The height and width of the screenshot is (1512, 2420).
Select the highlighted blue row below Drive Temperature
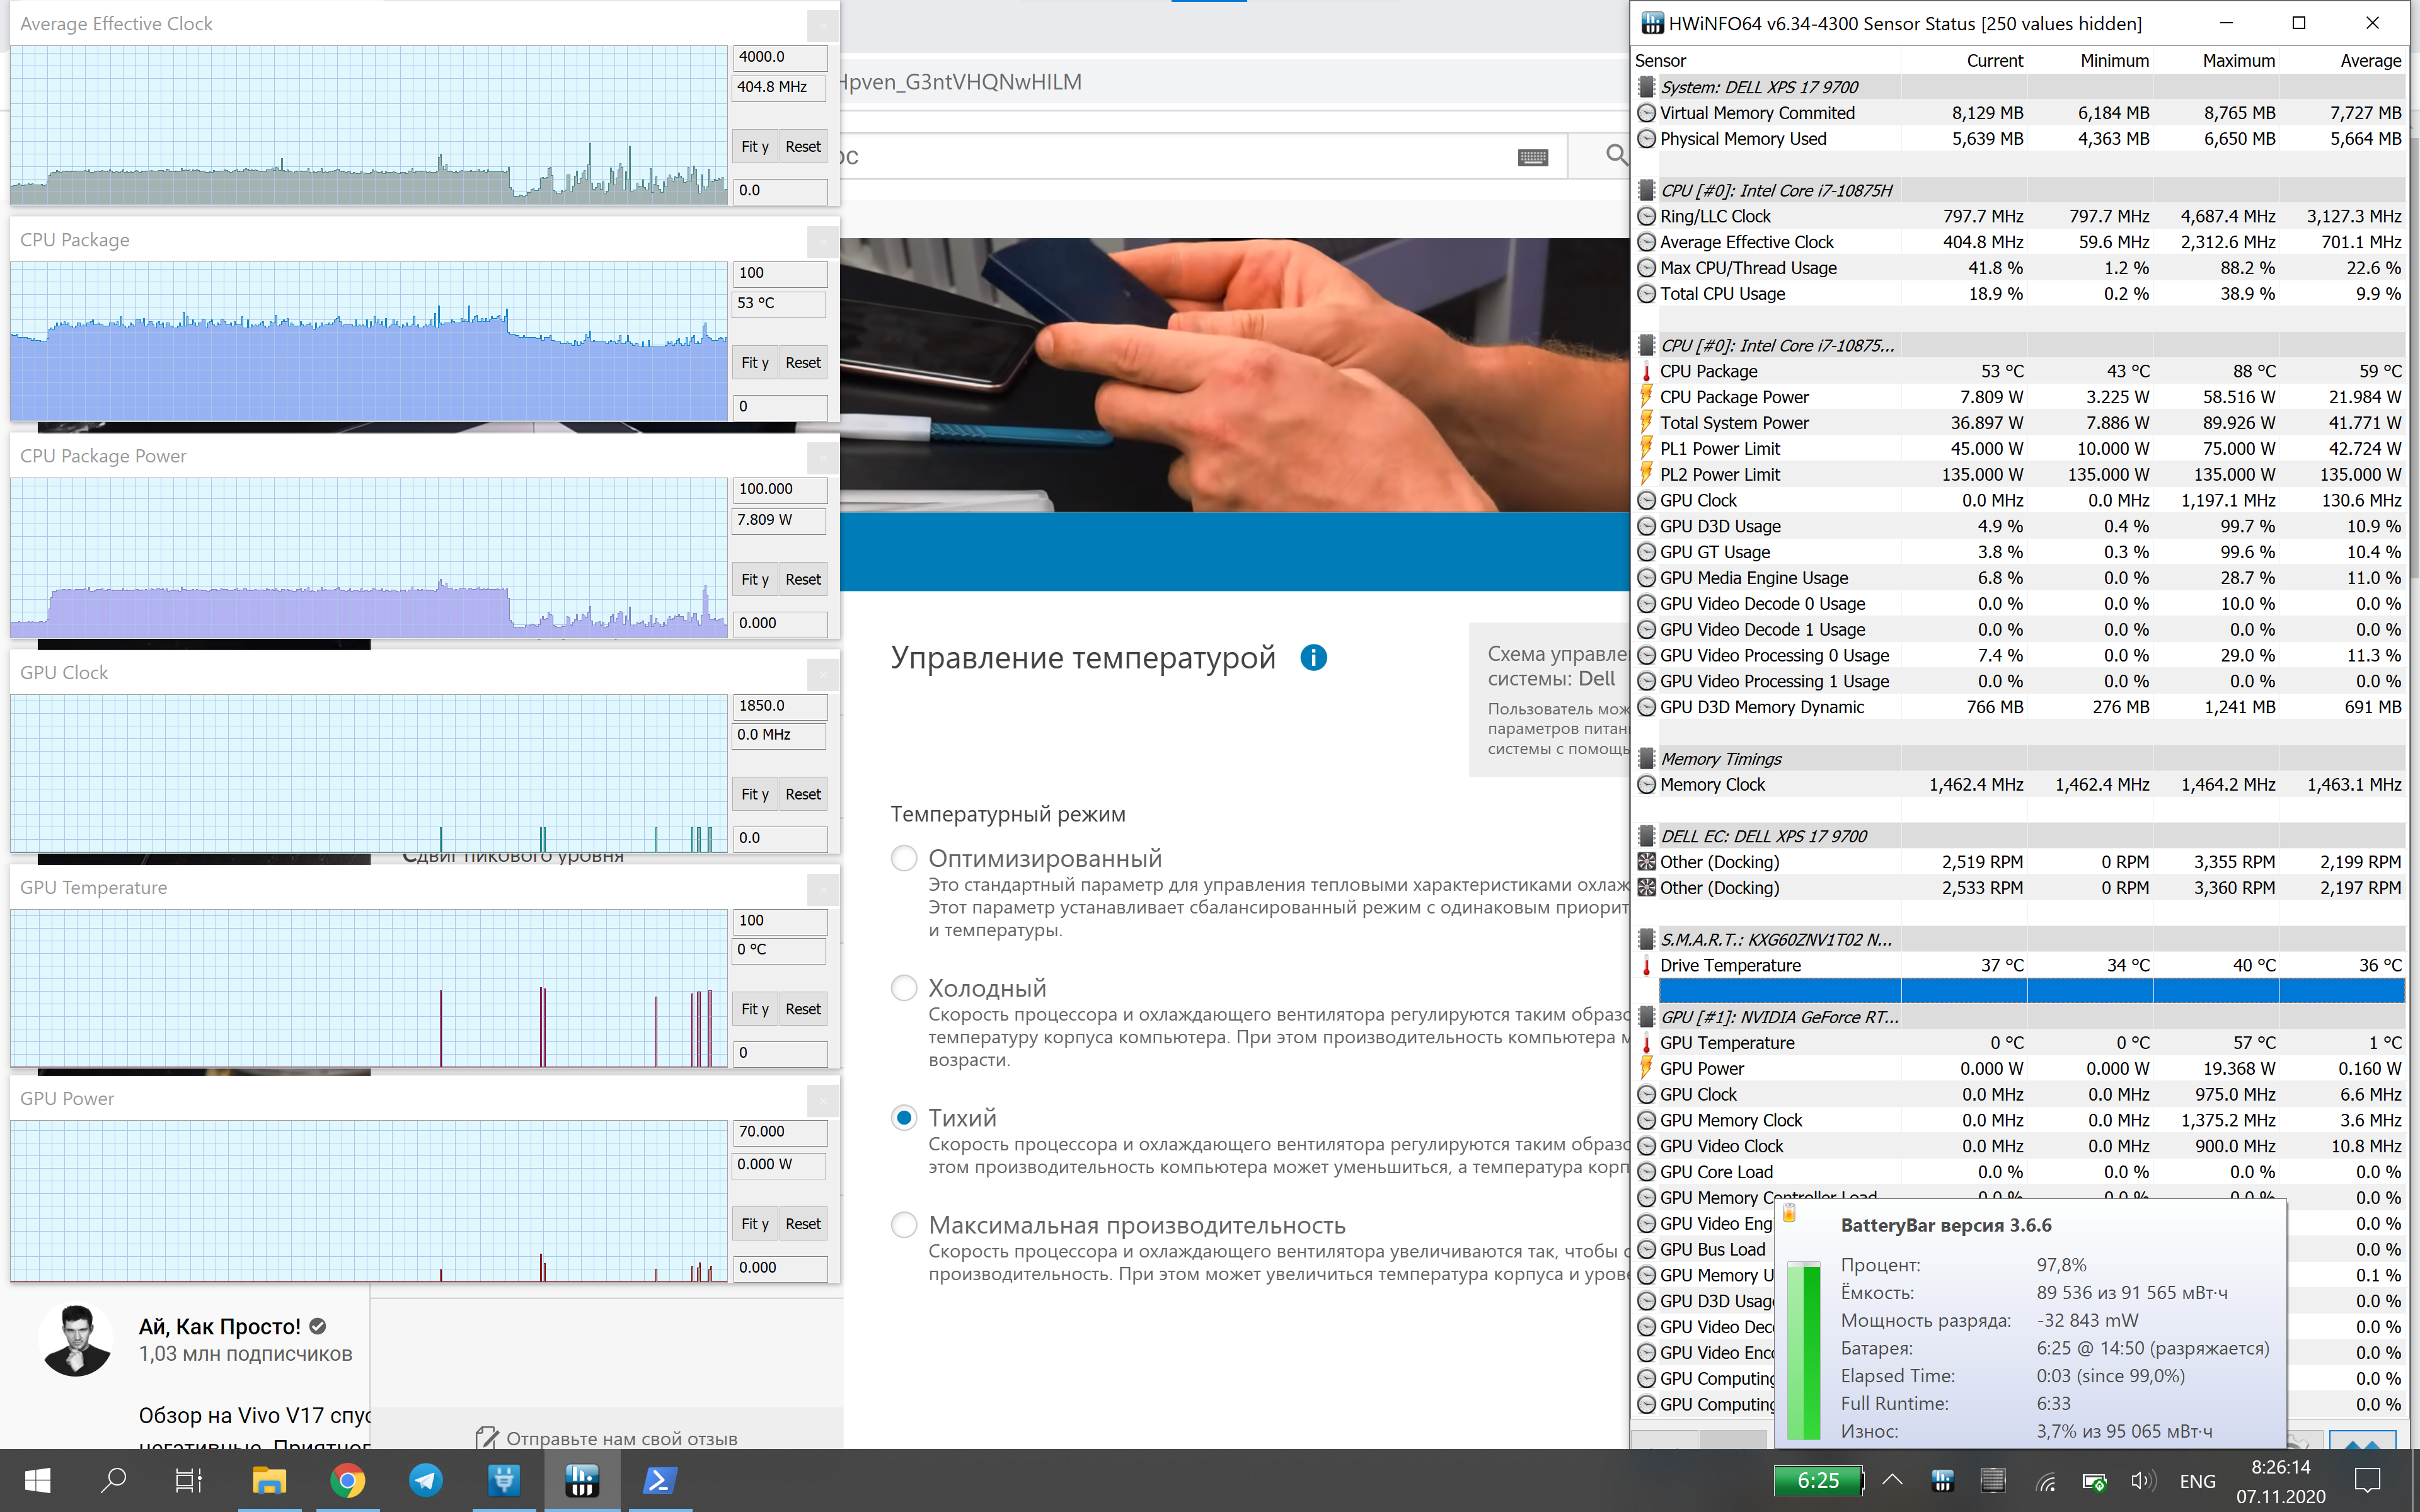point(2031,991)
